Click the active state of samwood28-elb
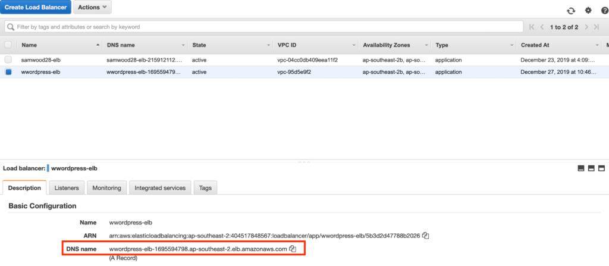Viewport: 609px width, 266px height. (199, 60)
